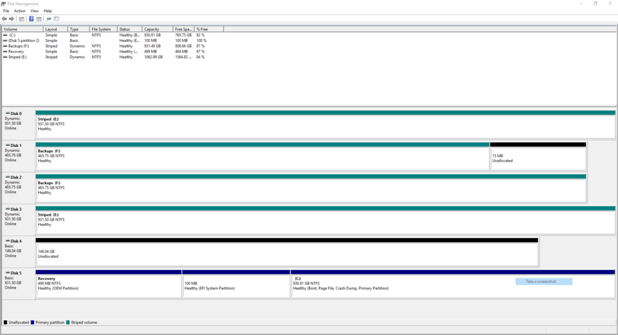Screen dimensions: 618x335
Task: Sort the volume list by the File System column
Action: (x=103, y=29)
